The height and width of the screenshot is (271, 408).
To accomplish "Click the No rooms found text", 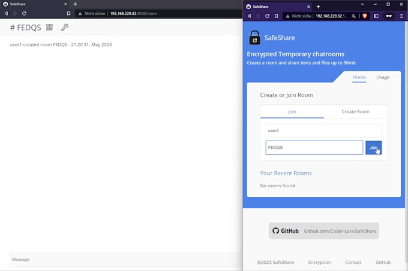I will click(277, 185).
